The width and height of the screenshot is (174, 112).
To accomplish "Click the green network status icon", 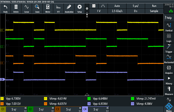I will coord(171,11).
